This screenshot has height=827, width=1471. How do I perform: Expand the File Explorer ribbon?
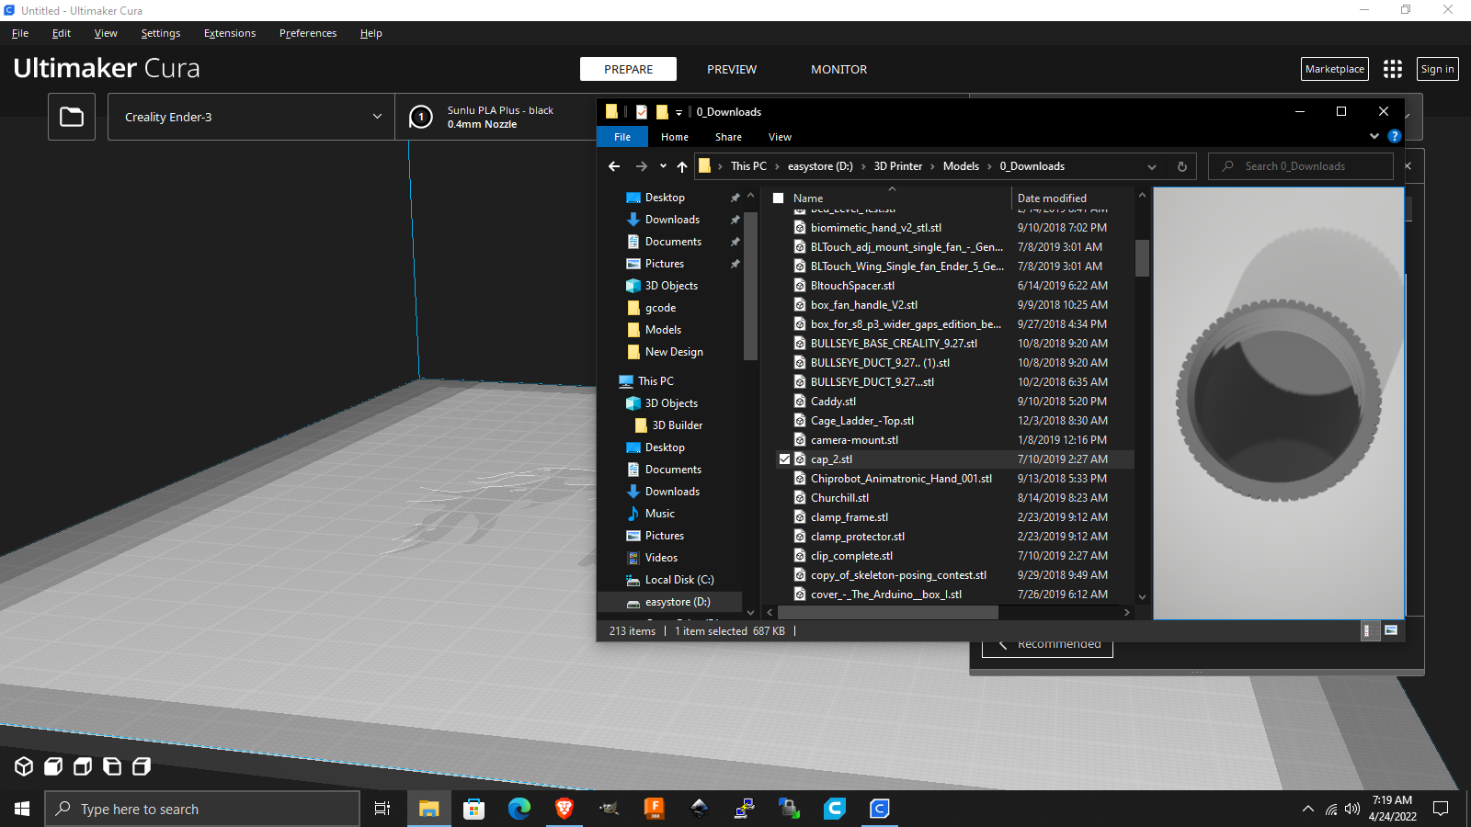click(1374, 136)
